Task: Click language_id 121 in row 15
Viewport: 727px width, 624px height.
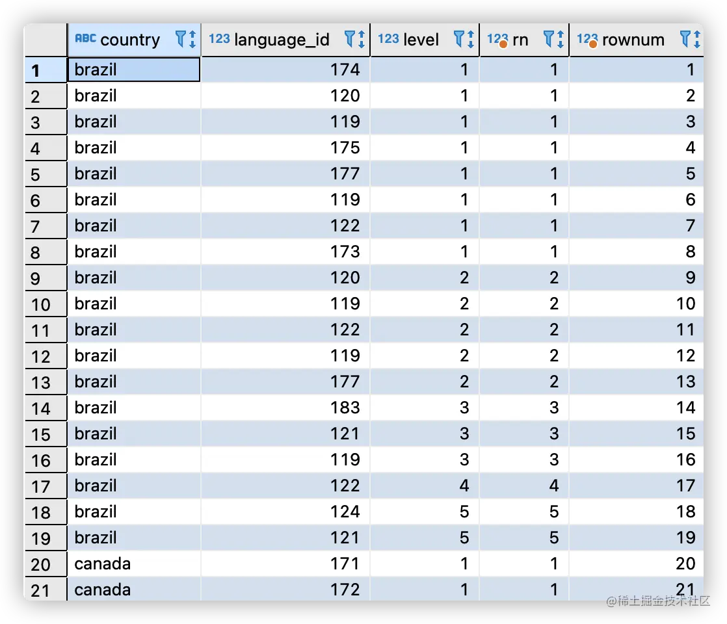Action: tap(345, 434)
